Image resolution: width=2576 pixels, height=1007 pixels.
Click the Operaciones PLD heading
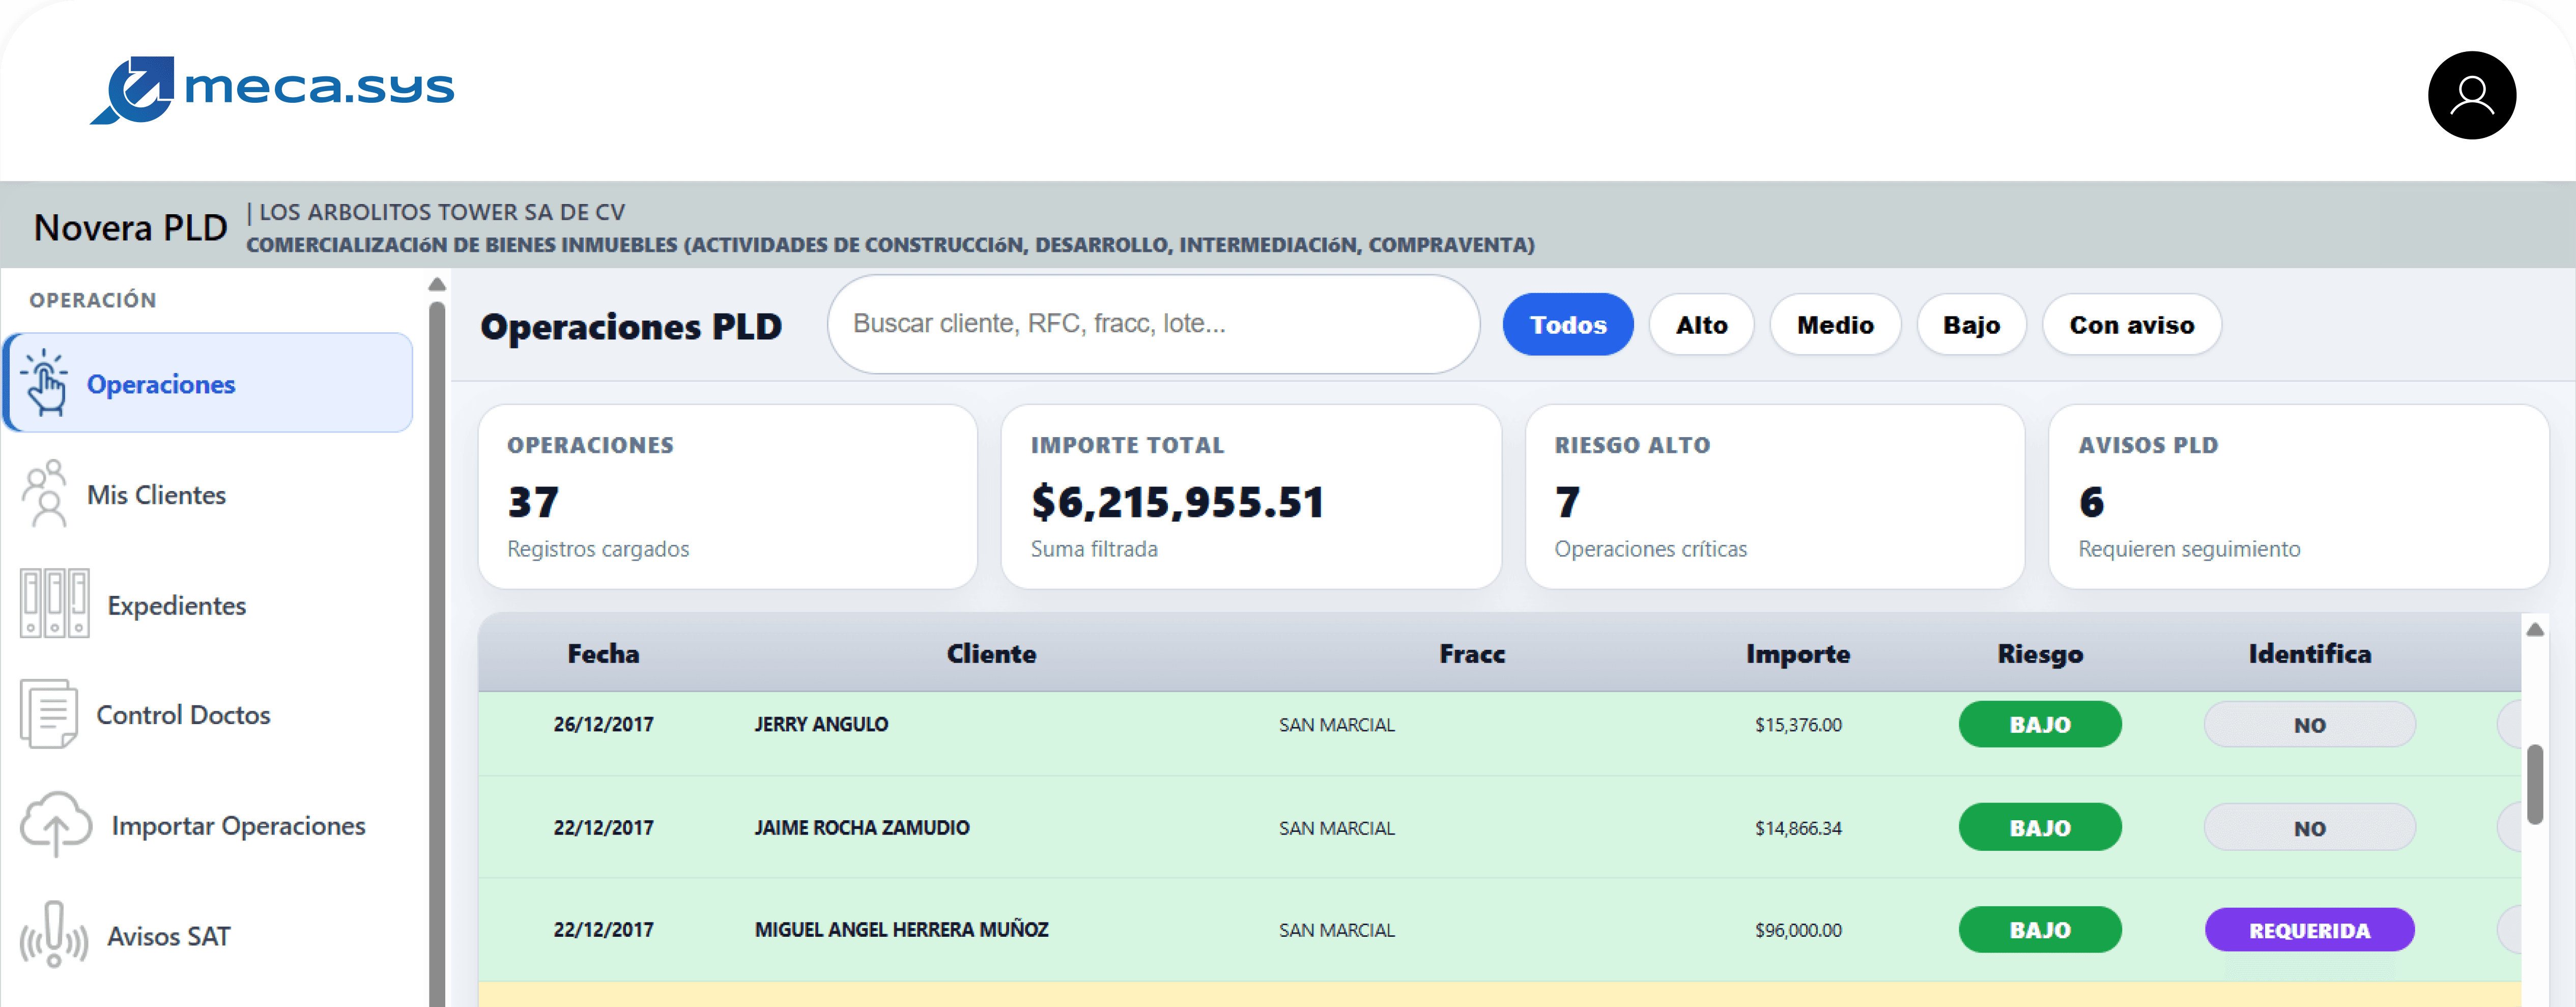631,326
